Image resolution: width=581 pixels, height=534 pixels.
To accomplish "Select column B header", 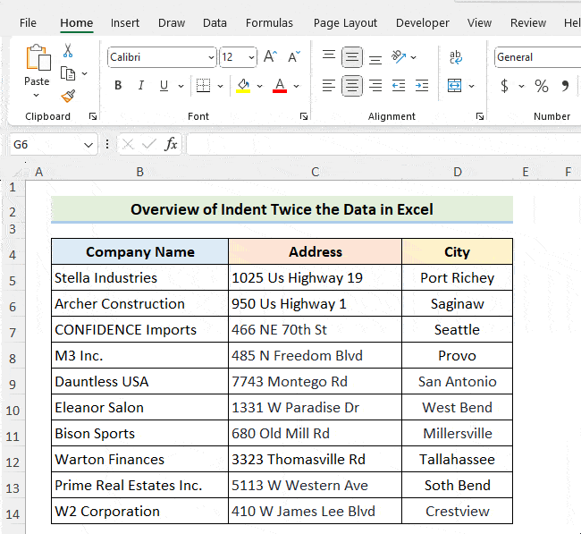I will [x=139, y=172].
